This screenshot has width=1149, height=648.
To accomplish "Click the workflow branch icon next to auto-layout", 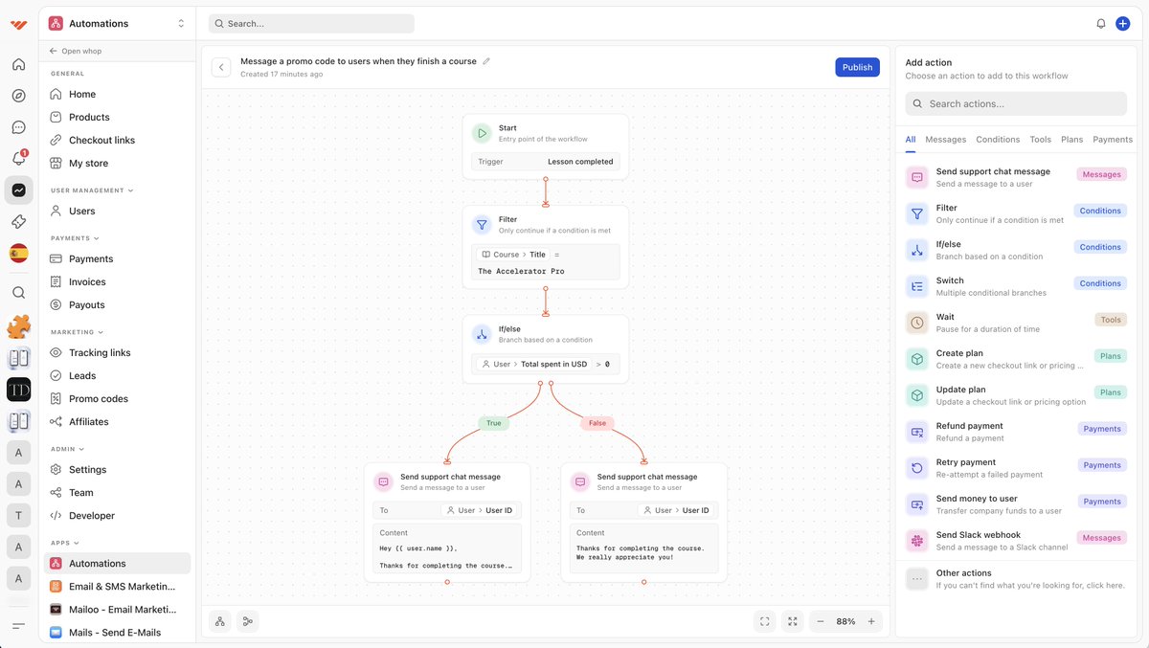I will click(247, 620).
